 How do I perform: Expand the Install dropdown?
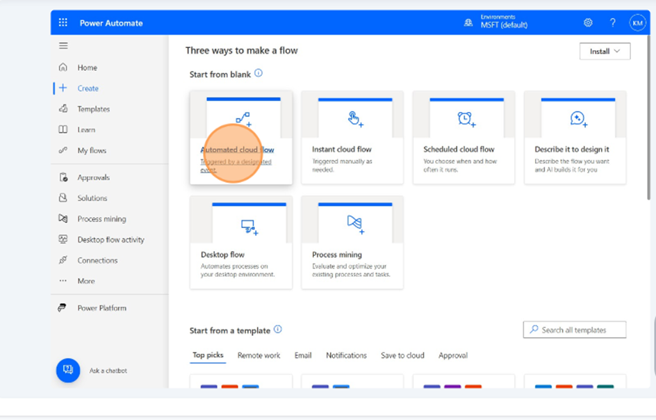click(x=605, y=51)
